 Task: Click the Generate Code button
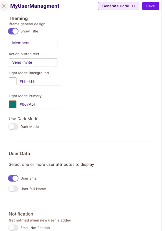pos(119,6)
